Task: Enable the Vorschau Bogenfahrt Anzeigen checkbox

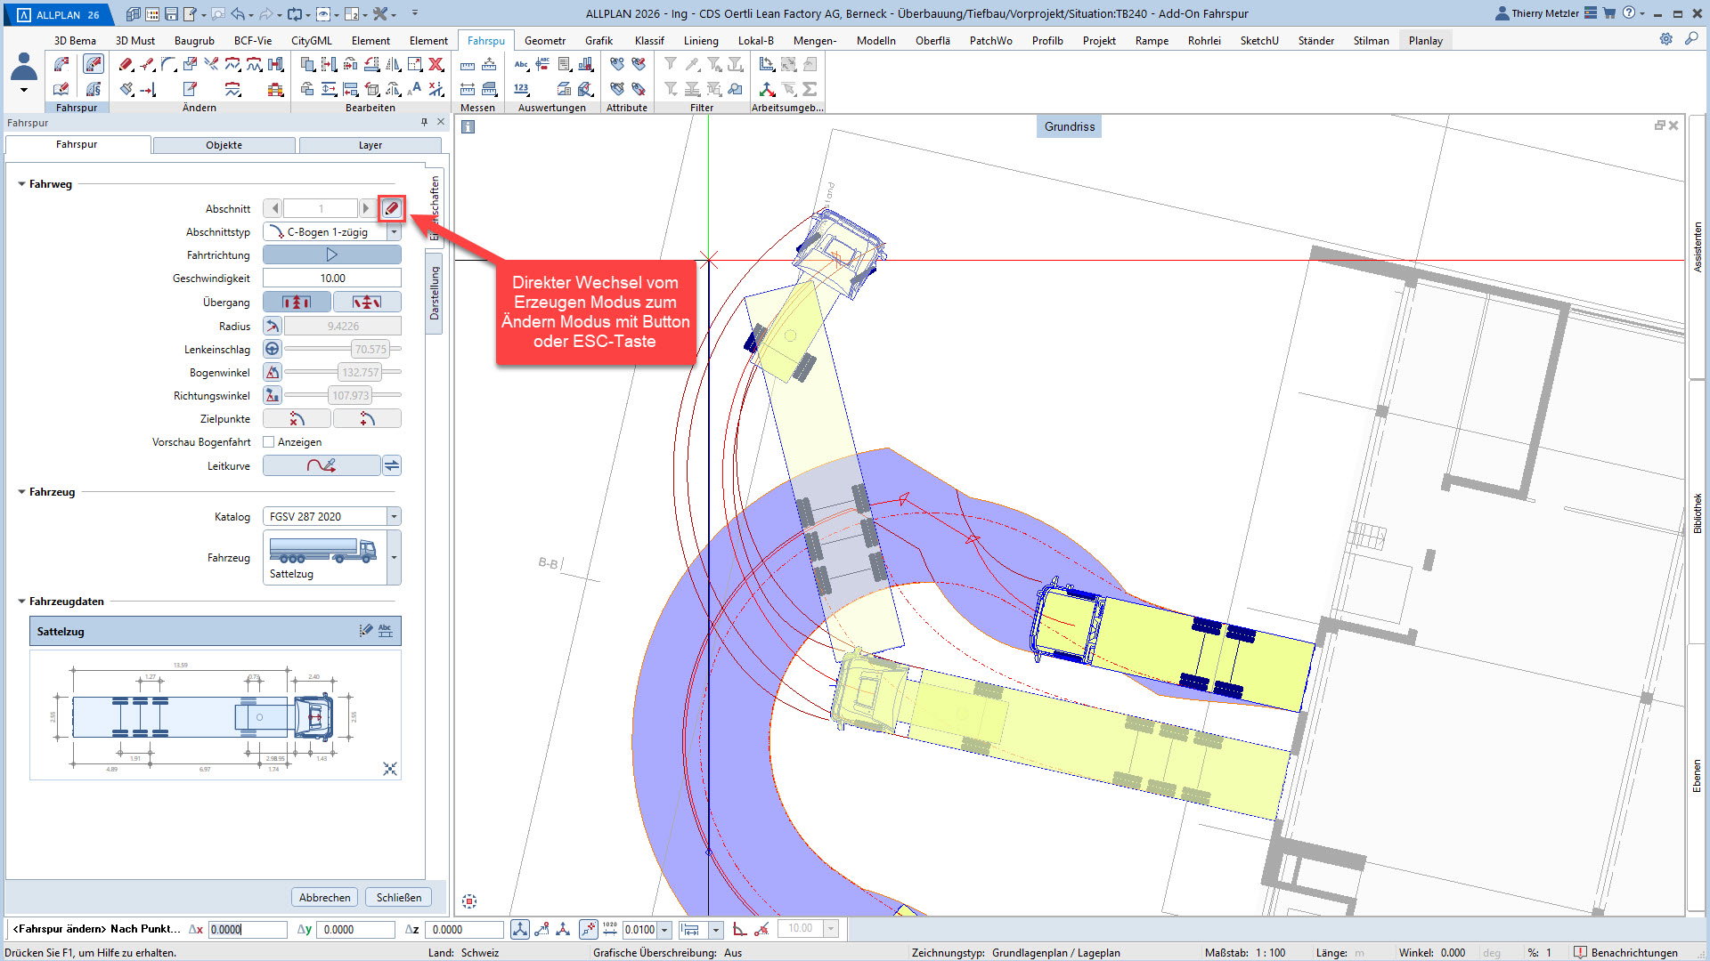Action: [x=269, y=442]
